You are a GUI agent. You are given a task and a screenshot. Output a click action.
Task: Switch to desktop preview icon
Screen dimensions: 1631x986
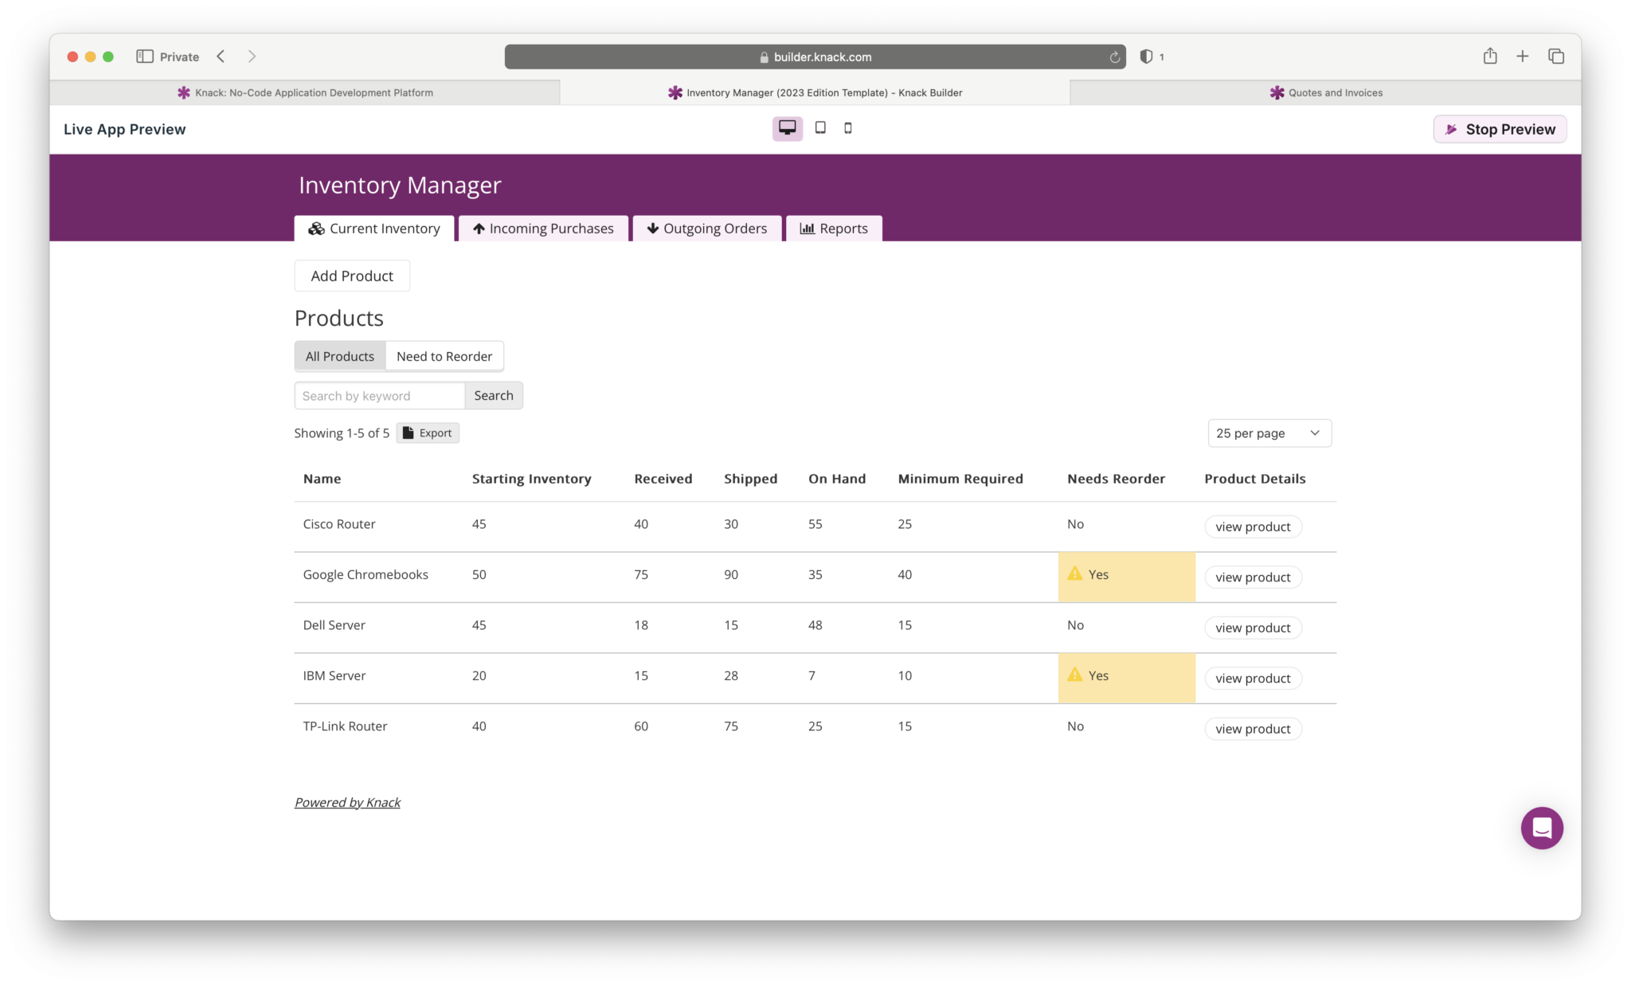tap(787, 128)
